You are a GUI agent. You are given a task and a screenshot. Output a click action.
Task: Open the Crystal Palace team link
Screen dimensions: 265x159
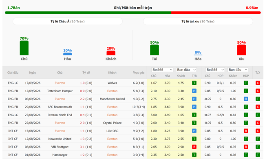[x=112, y=123]
